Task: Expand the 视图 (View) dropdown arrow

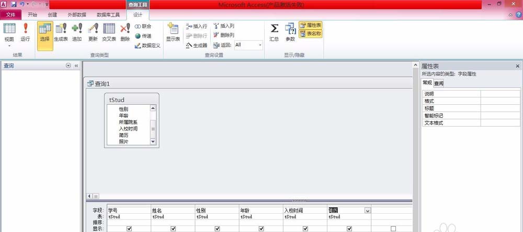Action: [x=9, y=46]
